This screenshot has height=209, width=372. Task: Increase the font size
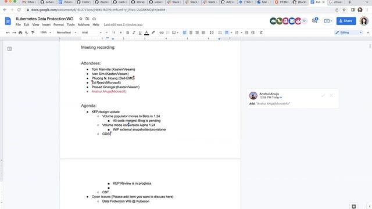pyautogui.click(x=121, y=33)
